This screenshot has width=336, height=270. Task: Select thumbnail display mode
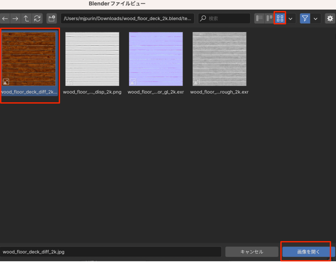(280, 18)
